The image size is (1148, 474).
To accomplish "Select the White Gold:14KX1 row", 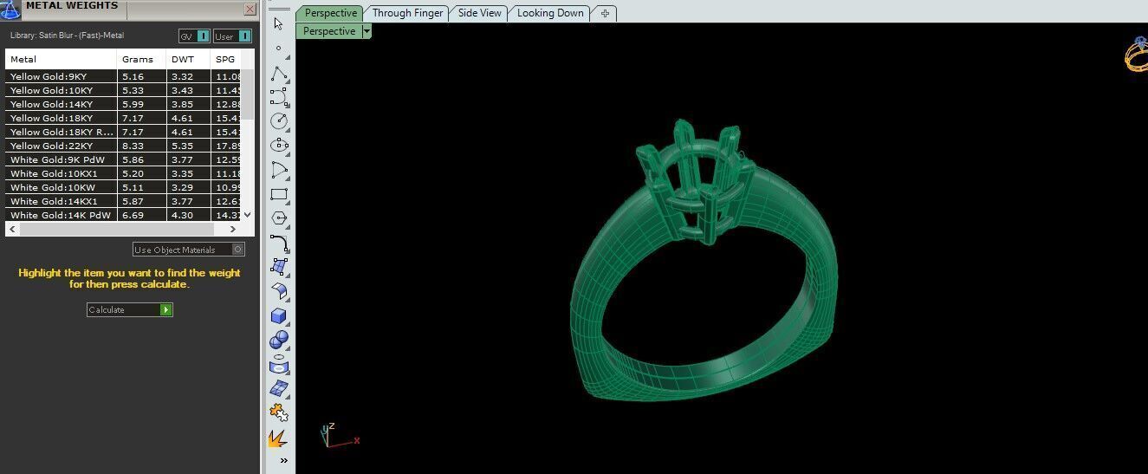I will tap(123, 201).
